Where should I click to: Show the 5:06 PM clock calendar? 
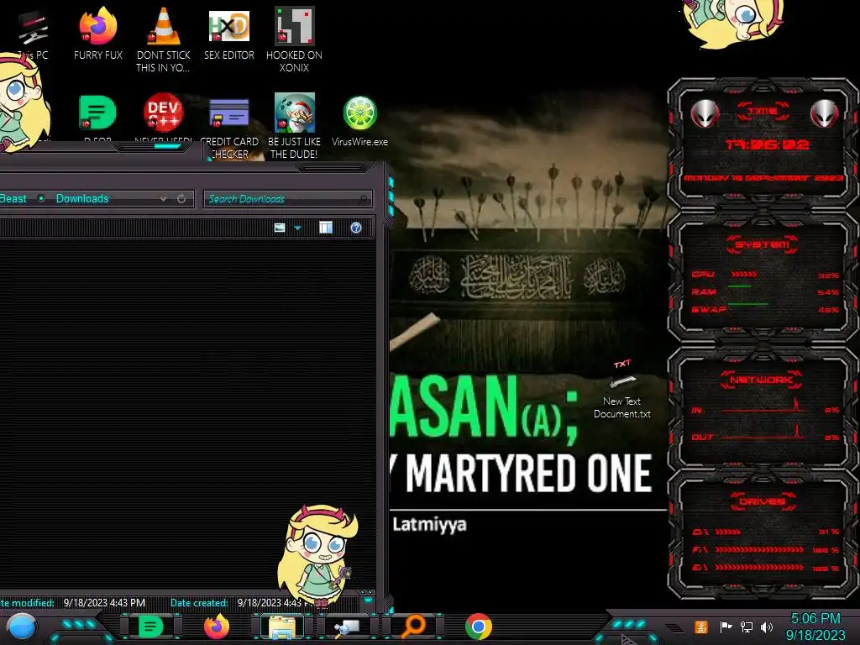815,627
